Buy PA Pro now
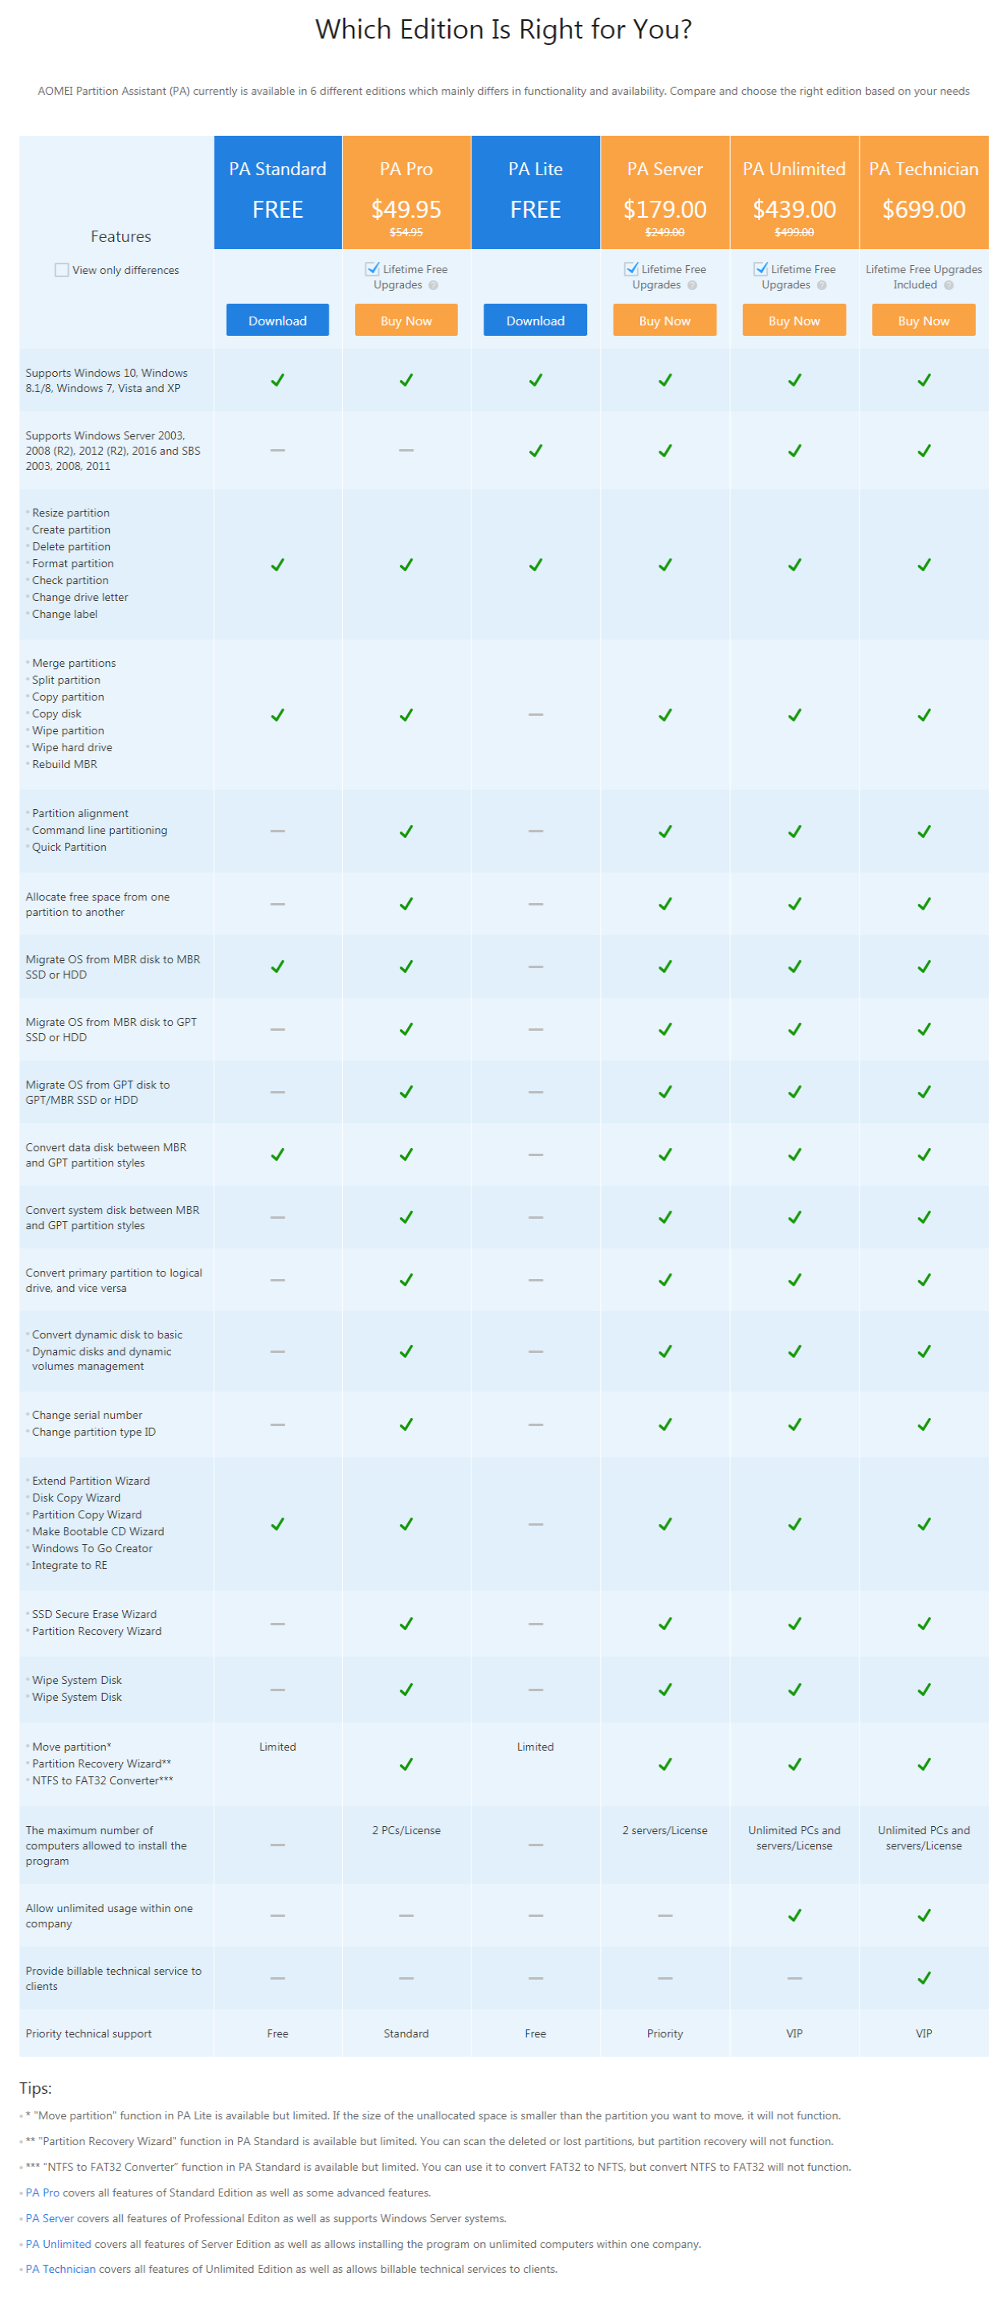The height and width of the screenshot is (2309, 992). [406, 320]
